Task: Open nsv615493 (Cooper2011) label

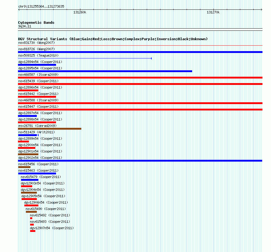Action: 50,222
